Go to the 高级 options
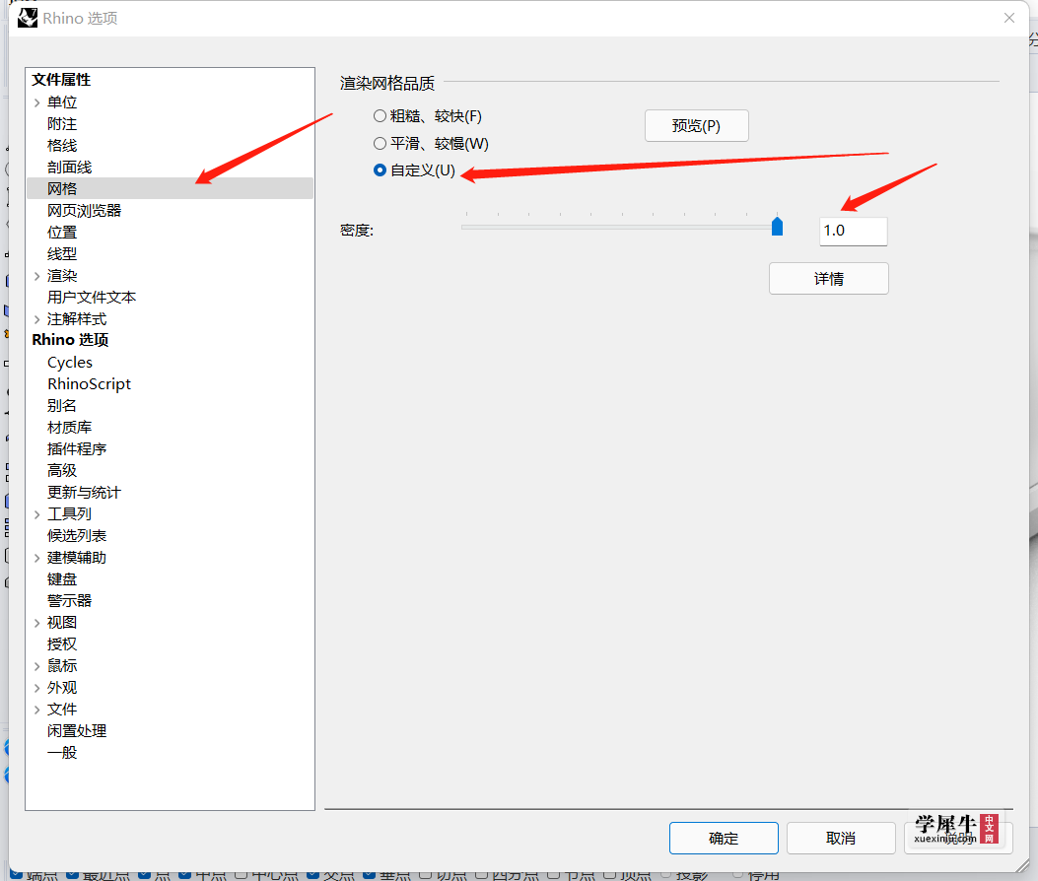 point(62,471)
